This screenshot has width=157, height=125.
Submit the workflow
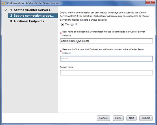146,118
